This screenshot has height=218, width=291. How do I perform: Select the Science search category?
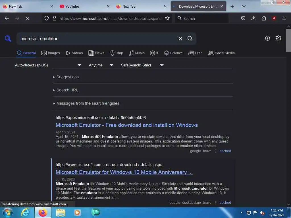point(173,53)
